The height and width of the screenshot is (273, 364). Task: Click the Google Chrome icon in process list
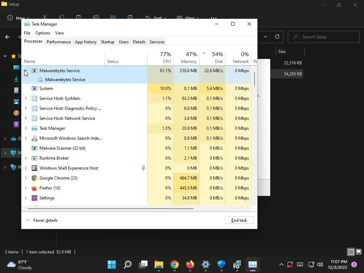click(34, 178)
